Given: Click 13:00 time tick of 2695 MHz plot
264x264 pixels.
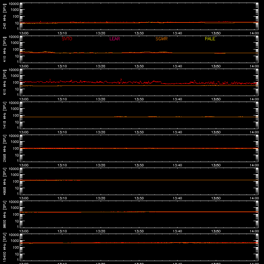Looking at the screenshot, I should (x=24, y=165).
